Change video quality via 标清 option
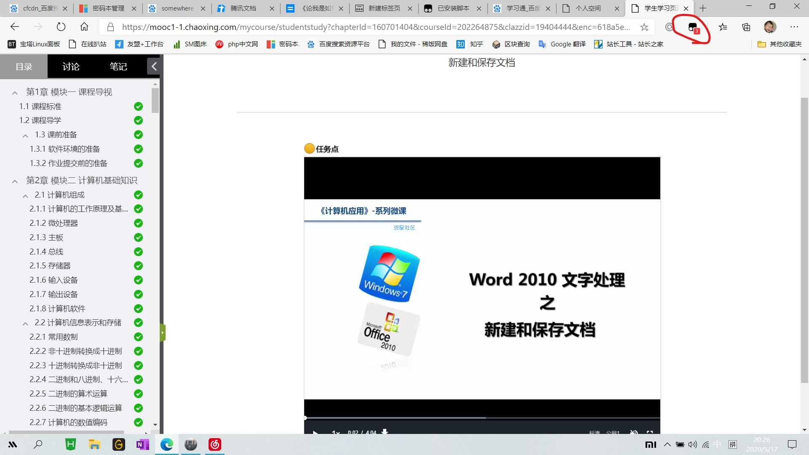The width and height of the screenshot is (809, 455). (x=594, y=433)
